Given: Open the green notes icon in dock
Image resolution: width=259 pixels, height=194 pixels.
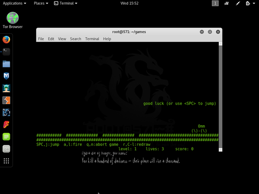Looking at the screenshot, I should coord(6,137).
